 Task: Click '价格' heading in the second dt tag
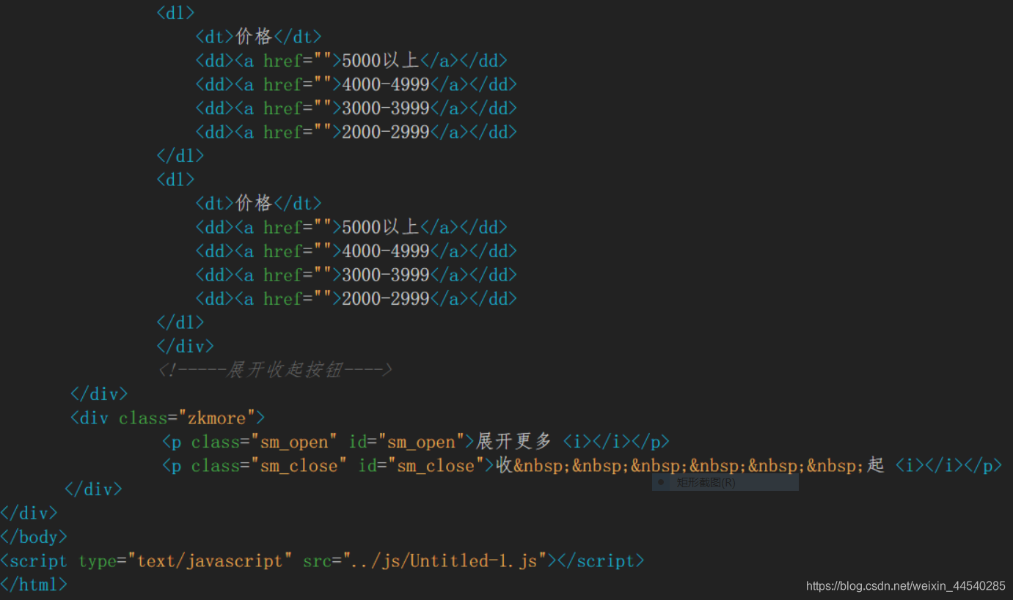pyautogui.click(x=254, y=203)
